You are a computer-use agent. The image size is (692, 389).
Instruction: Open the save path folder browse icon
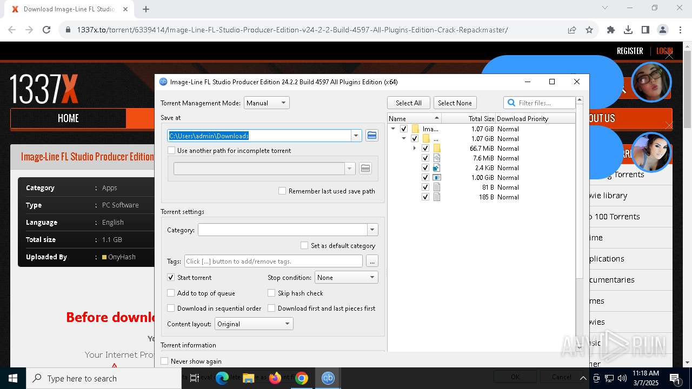[x=372, y=136]
